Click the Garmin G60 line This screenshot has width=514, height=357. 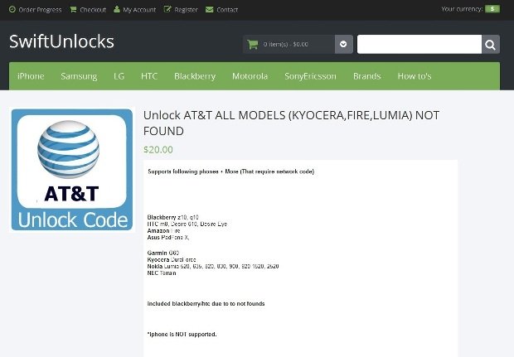(x=163, y=253)
